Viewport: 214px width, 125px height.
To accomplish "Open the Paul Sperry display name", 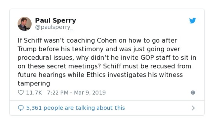I will [x=55, y=20].
